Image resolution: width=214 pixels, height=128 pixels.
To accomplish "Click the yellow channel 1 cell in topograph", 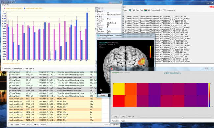I will click(x=119, y=89).
